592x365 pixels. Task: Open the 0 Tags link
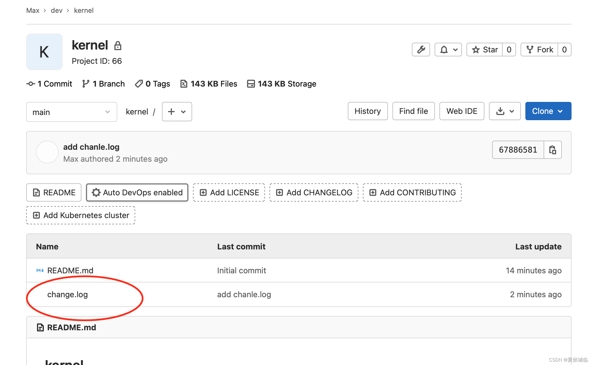pos(153,84)
